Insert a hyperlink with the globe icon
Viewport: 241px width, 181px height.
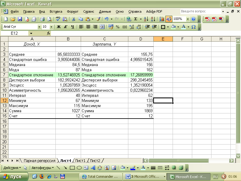[x=129, y=19]
